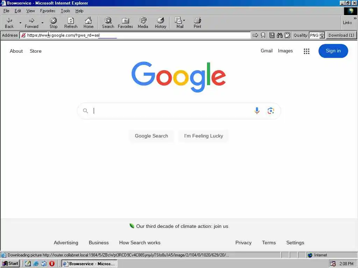Expand the Mail button dropdown arrow

coord(184,21)
